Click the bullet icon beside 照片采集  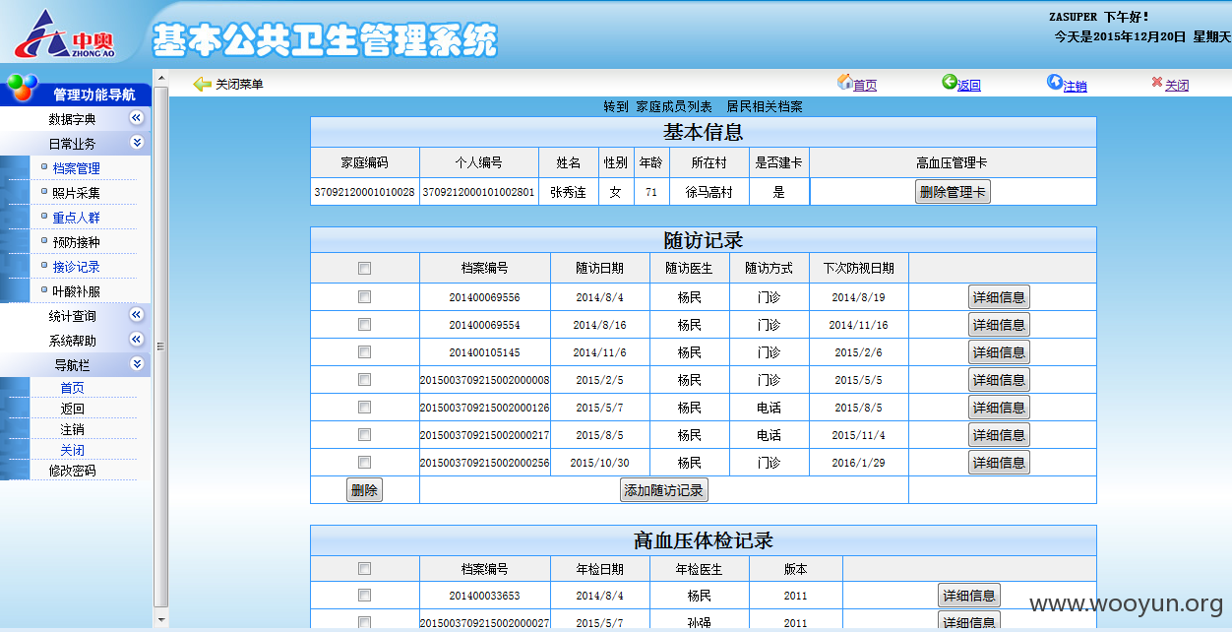(x=44, y=191)
